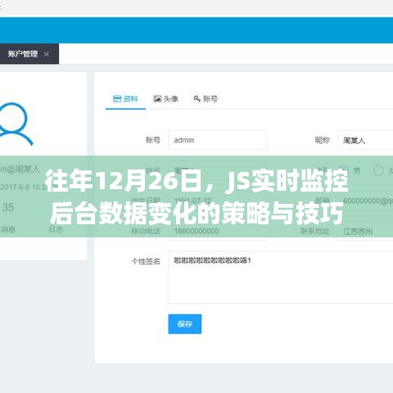Click the blue user avatar icon

13,124
